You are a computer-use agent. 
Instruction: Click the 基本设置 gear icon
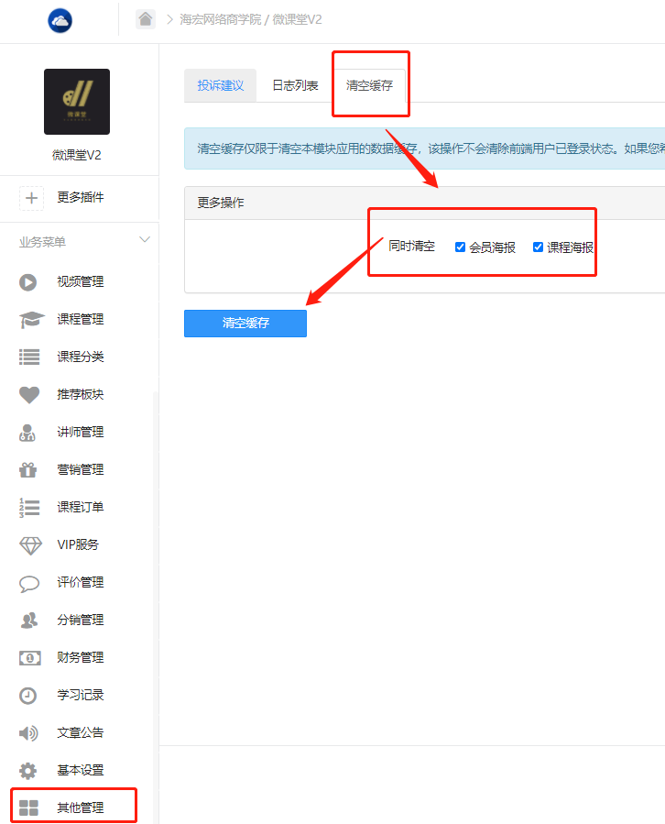[x=27, y=771]
